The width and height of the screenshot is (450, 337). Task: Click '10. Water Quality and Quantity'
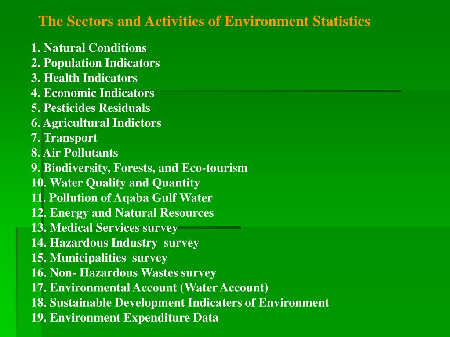tap(116, 183)
